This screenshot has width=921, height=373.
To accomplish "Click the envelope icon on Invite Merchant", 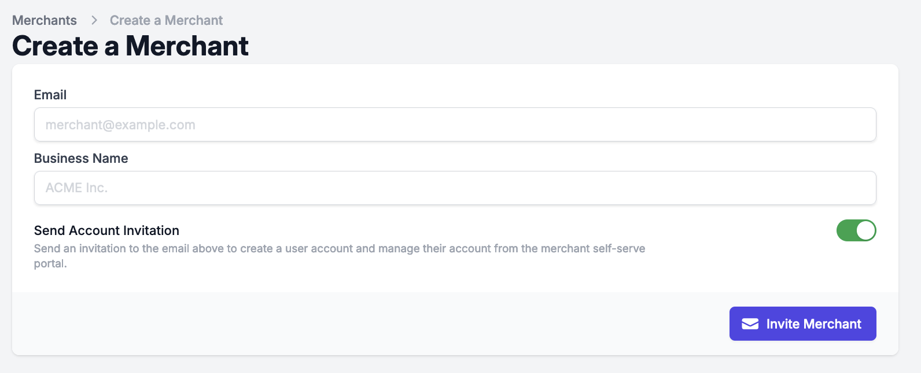I will click(x=750, y=324).
